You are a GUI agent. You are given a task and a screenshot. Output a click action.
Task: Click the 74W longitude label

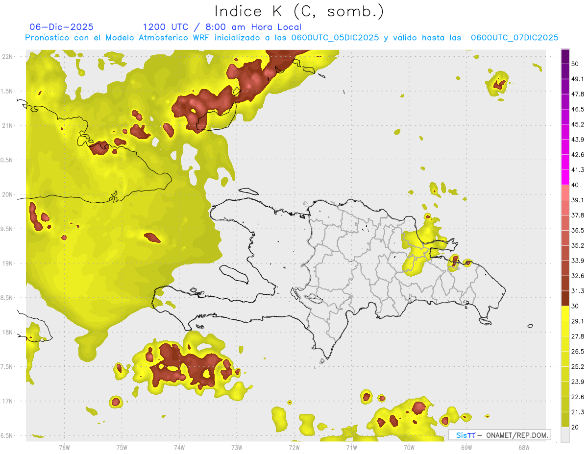coord(179,447)
